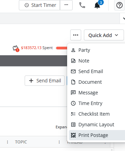Choose Note in the Quick Add menu
Viewport: 125px width, 151px height.
97,61
